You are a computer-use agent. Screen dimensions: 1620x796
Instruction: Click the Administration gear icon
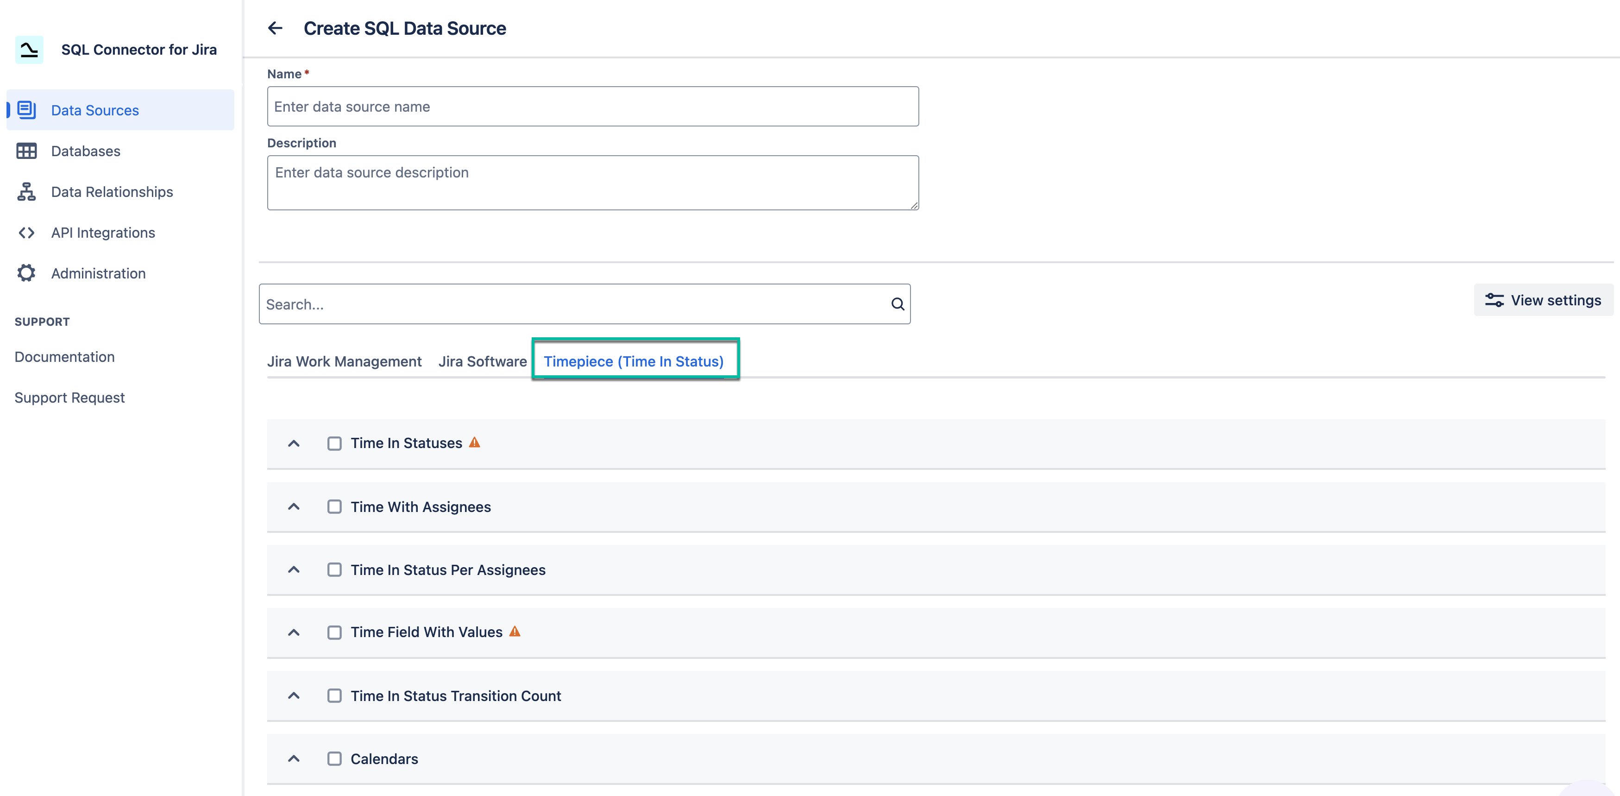[x=26, y=273]
